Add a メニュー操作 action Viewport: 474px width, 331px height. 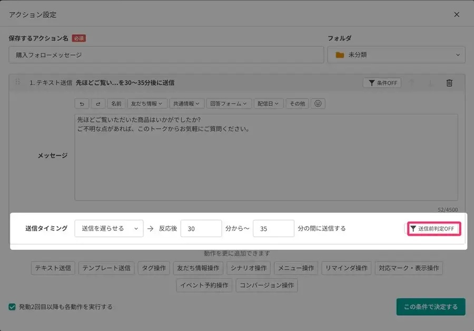pyautogui.click(x=296, y=268)
